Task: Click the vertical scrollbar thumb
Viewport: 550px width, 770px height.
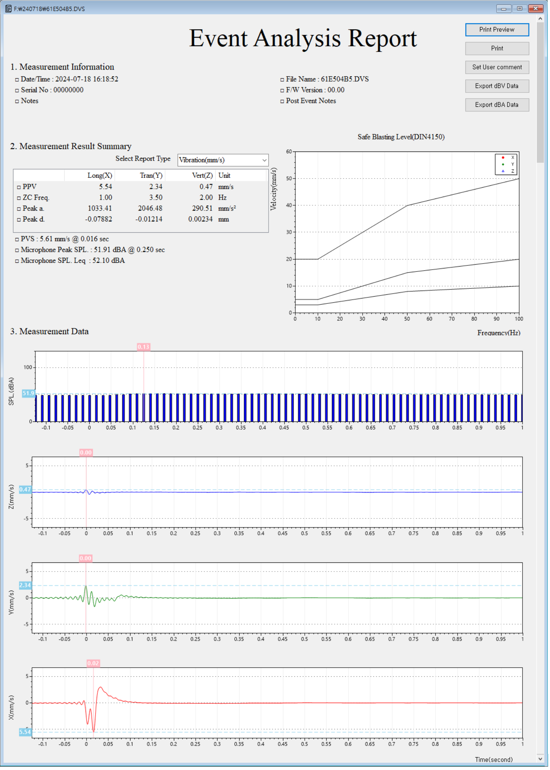Action: click(x=540, y=92)
